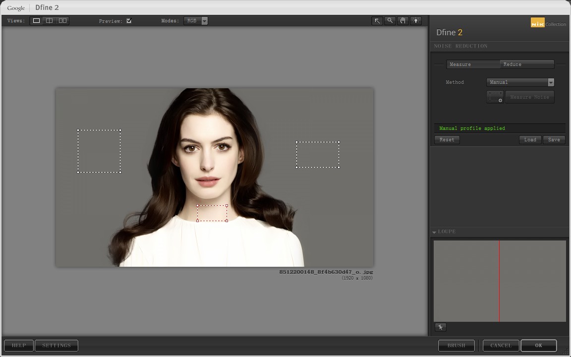The width and height of the screenshot is (571, 357).
Task: Reset the manual noise profile
Action: click(446, 139)
